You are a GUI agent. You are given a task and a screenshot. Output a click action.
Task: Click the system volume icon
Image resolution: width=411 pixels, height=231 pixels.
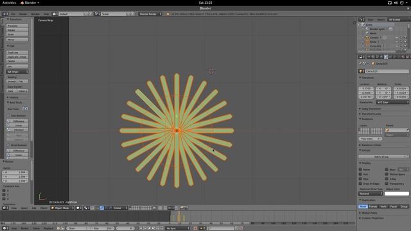(396, 3)
